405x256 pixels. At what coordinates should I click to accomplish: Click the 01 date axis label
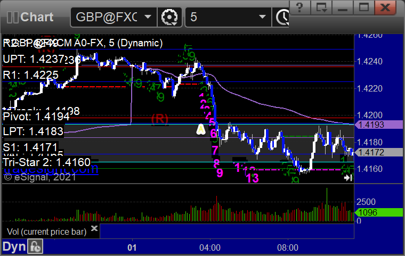[132, 247]
